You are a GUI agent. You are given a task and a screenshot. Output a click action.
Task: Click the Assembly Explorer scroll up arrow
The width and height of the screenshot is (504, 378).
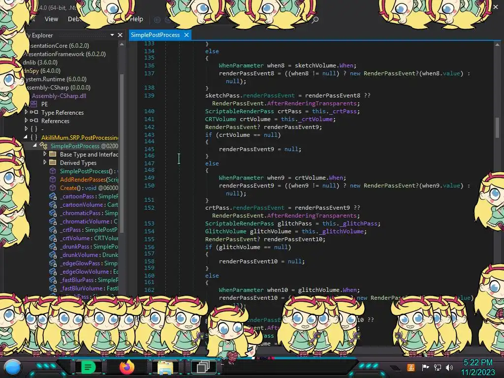pyautogui.click(x=122, y=44)
